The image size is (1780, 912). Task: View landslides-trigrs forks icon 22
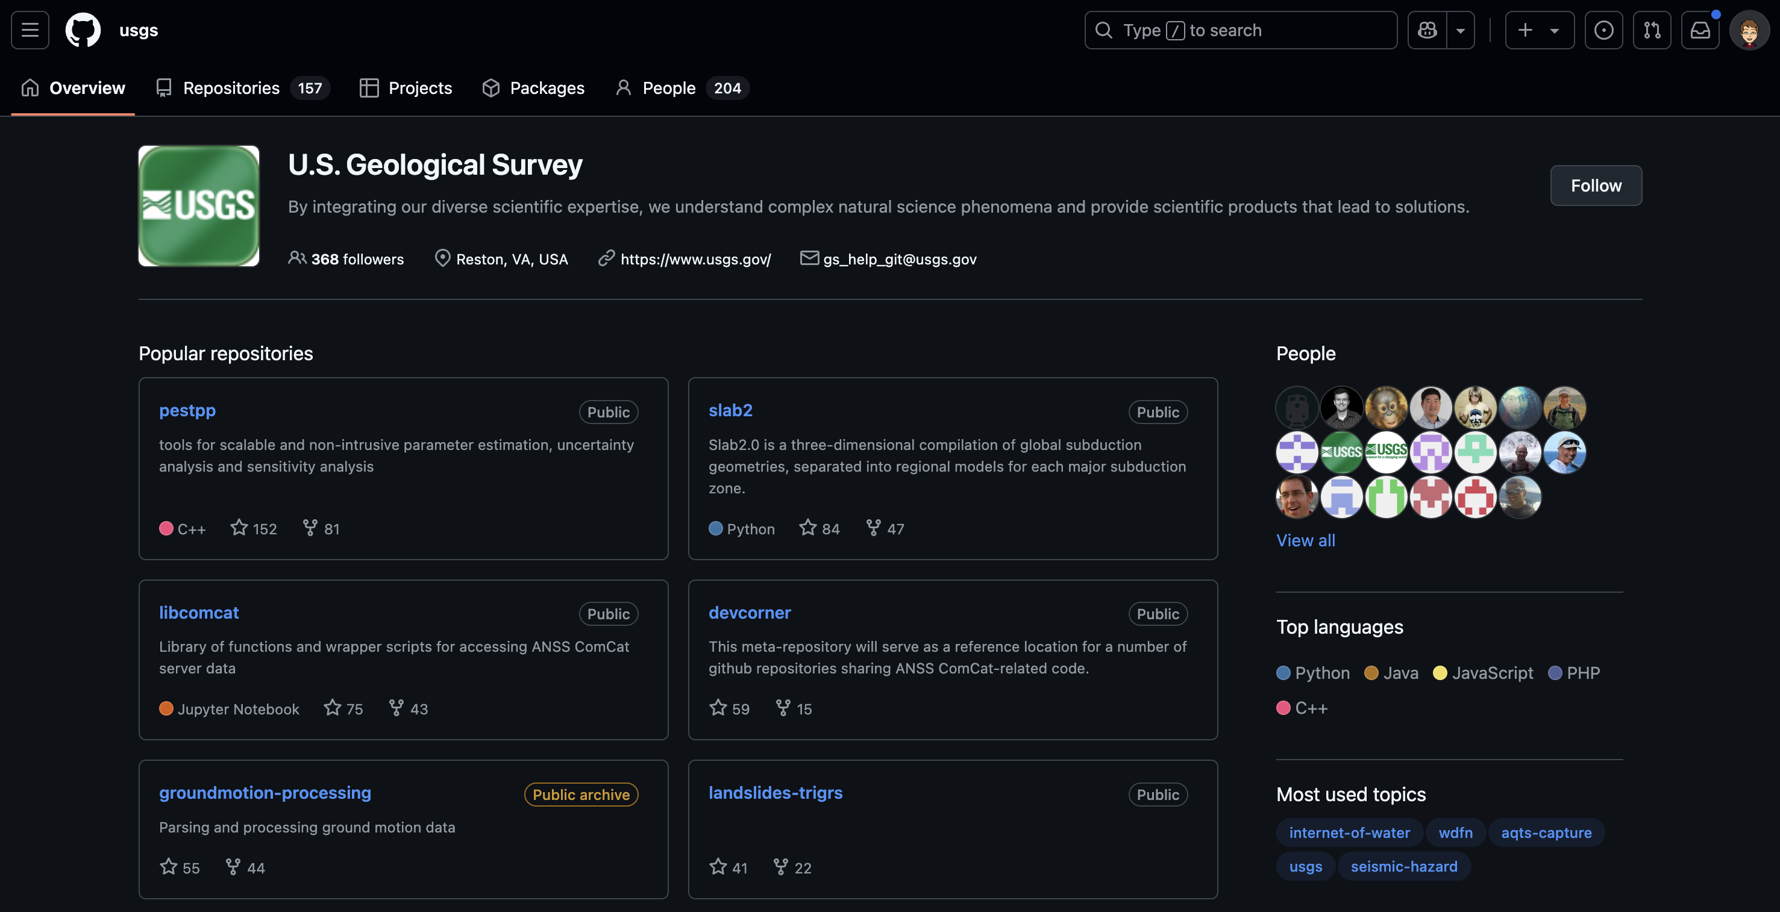click(x=792, y=868)
